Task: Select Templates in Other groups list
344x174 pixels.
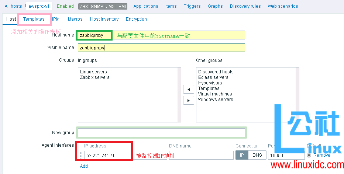Action: click(209, 88)
